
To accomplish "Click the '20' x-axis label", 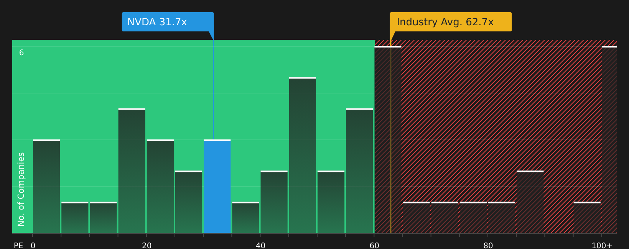I will coord(147,246).
